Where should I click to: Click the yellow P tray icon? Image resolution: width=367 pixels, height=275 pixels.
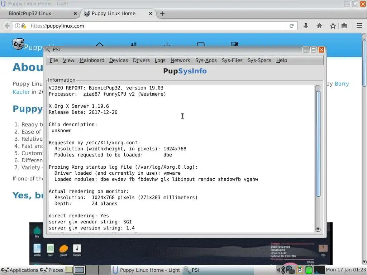[x=300, y=270]
